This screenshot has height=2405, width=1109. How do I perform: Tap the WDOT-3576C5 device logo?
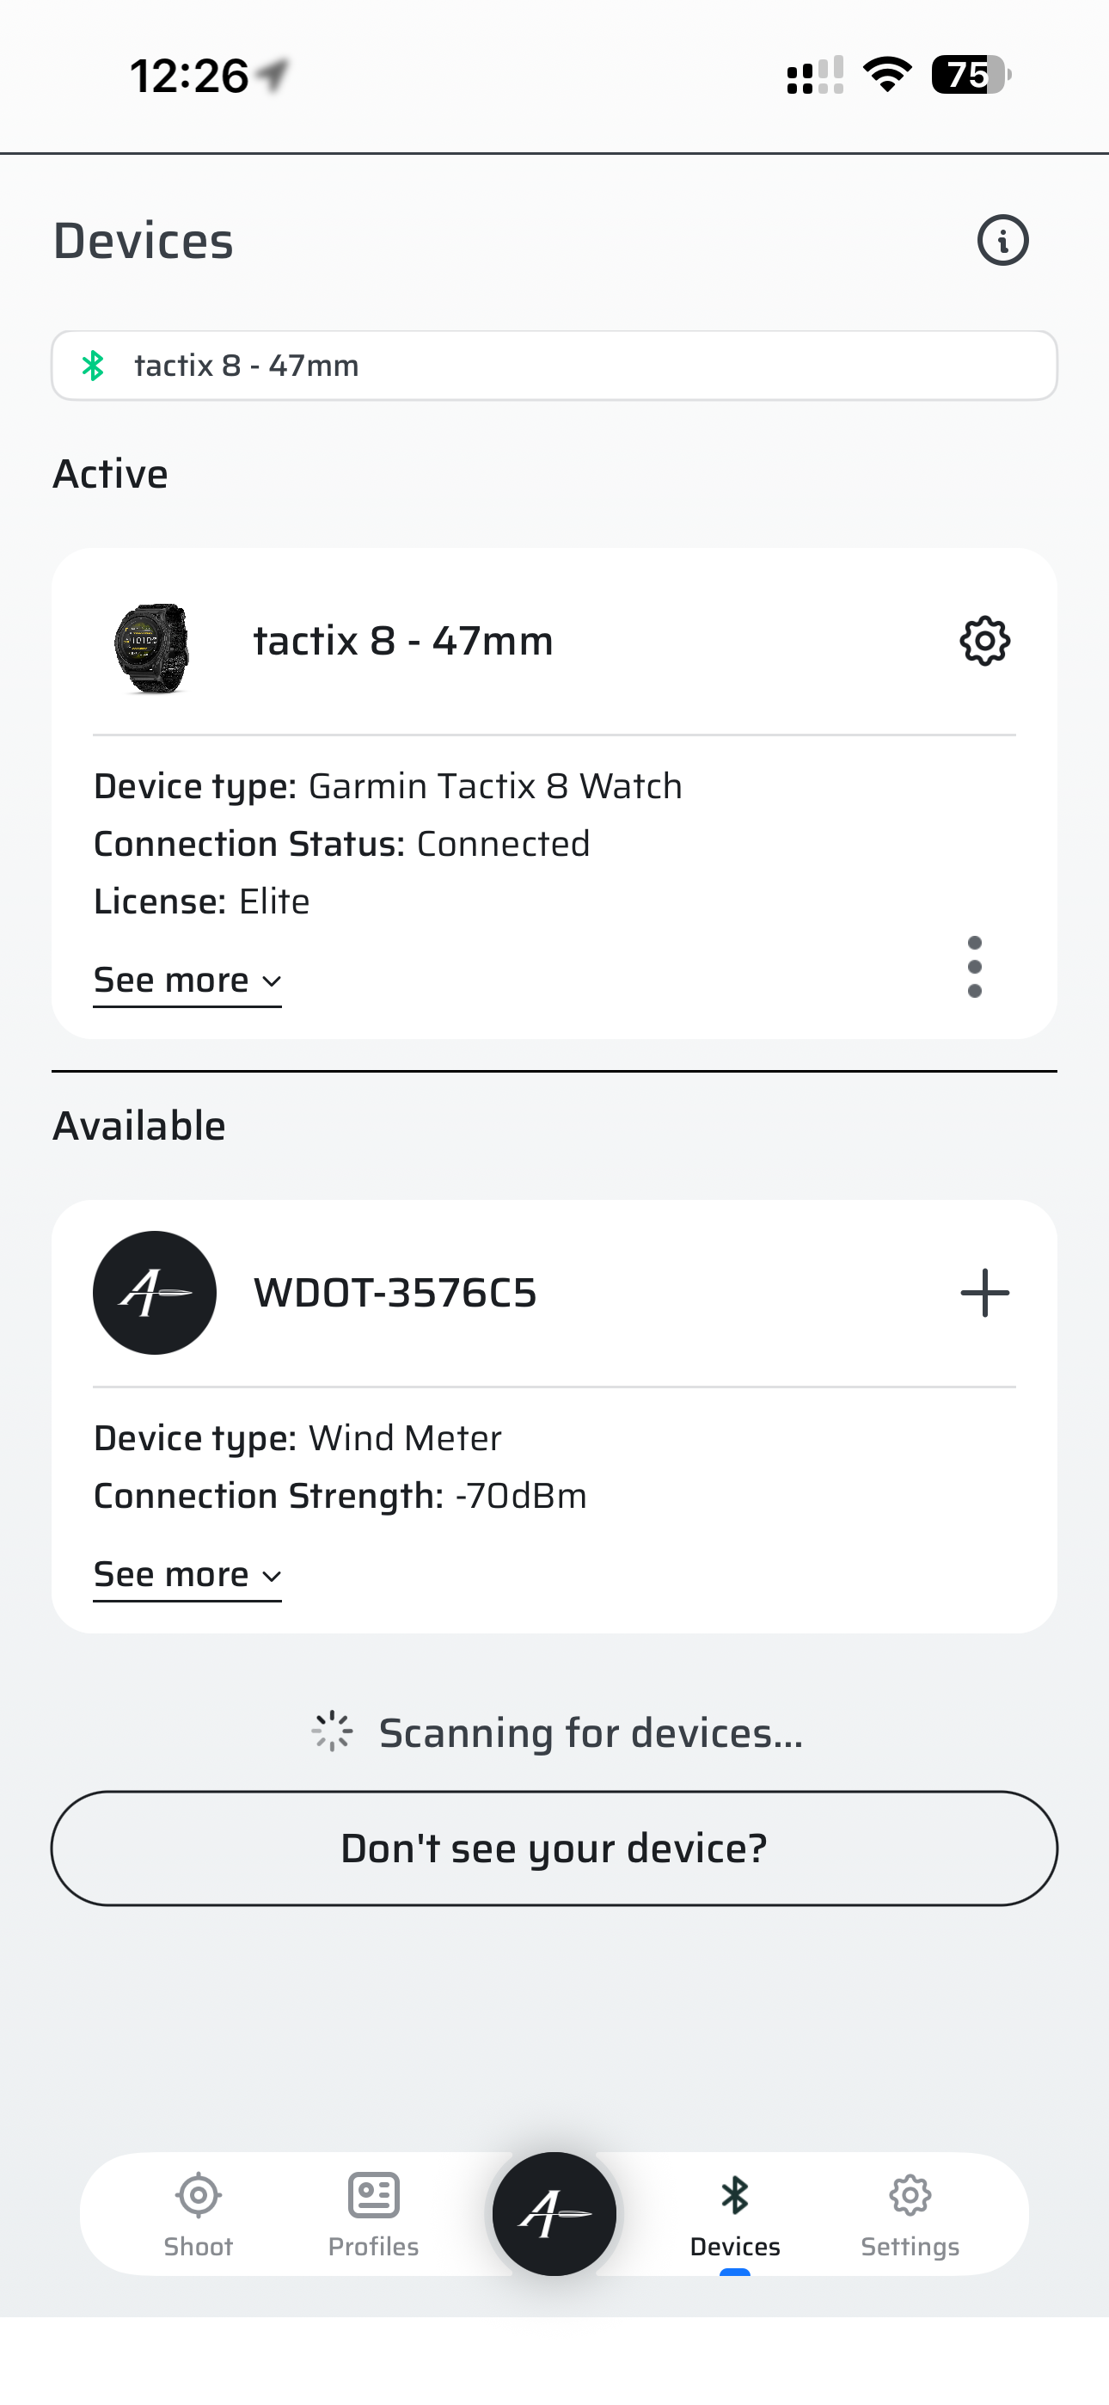coord(155,1293)
